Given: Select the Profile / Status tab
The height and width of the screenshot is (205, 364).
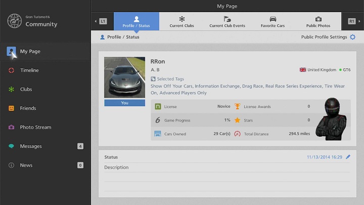Looking at the screenshot, I should (136, 21).
